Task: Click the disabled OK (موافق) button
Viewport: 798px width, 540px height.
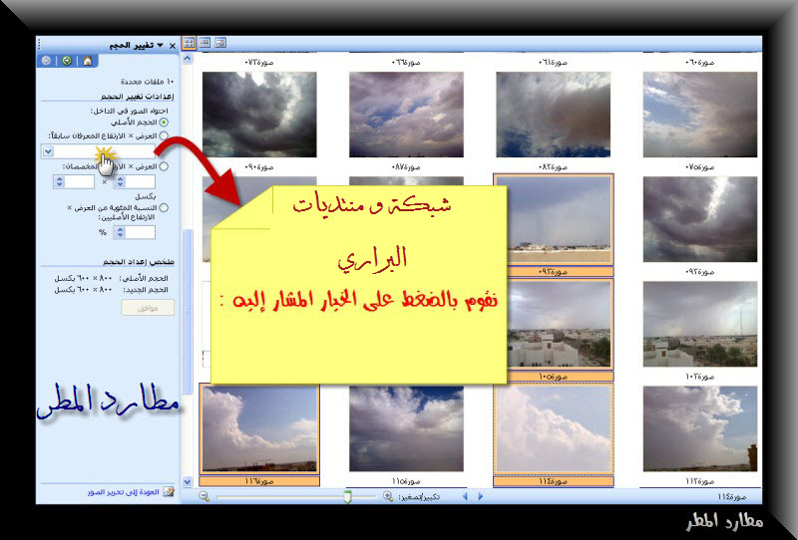Action: coord(148,308)
